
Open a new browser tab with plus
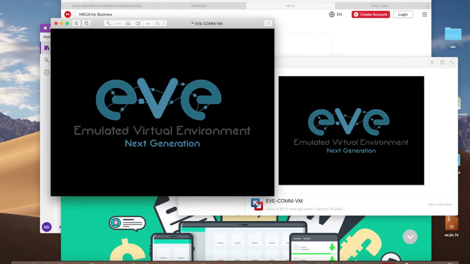click(427, 5)
